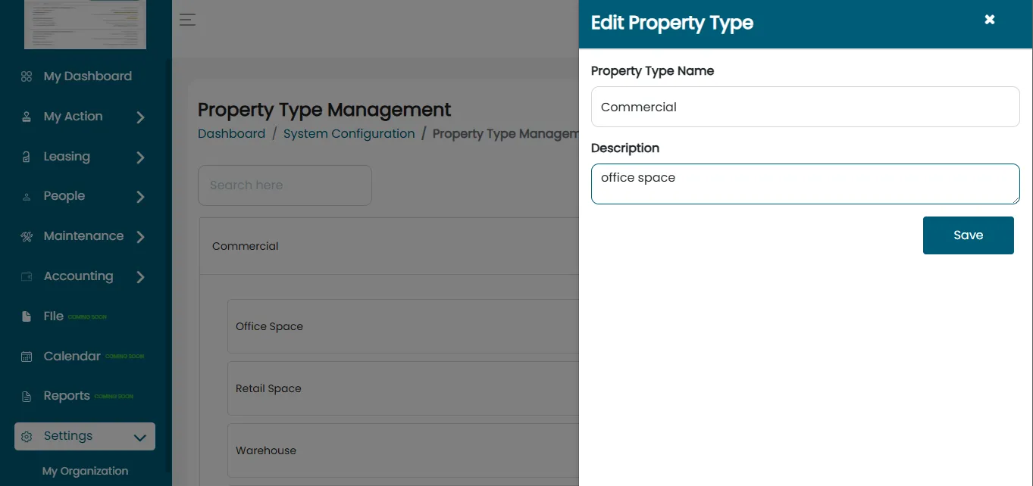Collapse the Settings menu chevron

click(x=139, y=438)
